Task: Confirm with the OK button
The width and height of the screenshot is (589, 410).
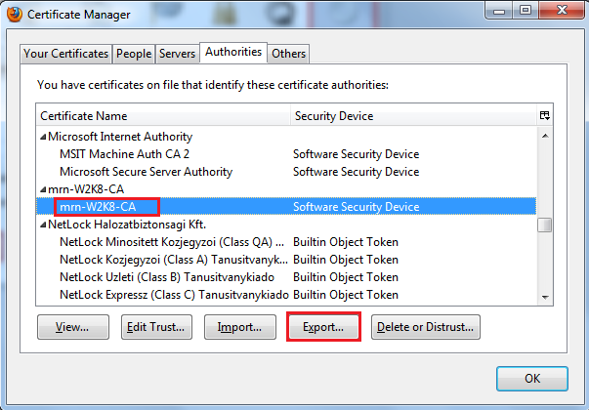Action: pos(531,379)
